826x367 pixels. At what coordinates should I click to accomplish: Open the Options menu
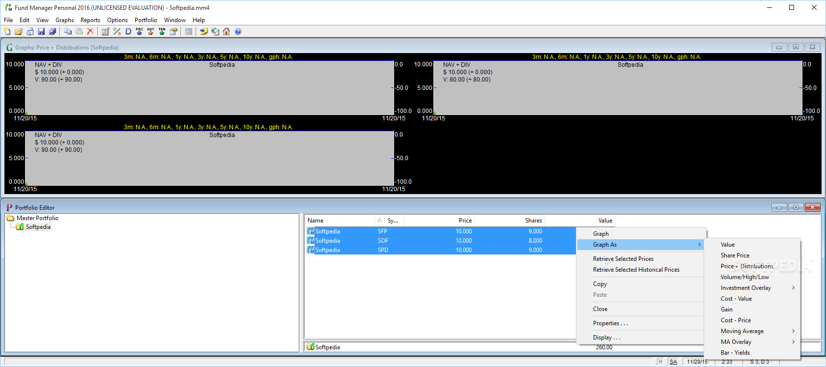[117, 20]
